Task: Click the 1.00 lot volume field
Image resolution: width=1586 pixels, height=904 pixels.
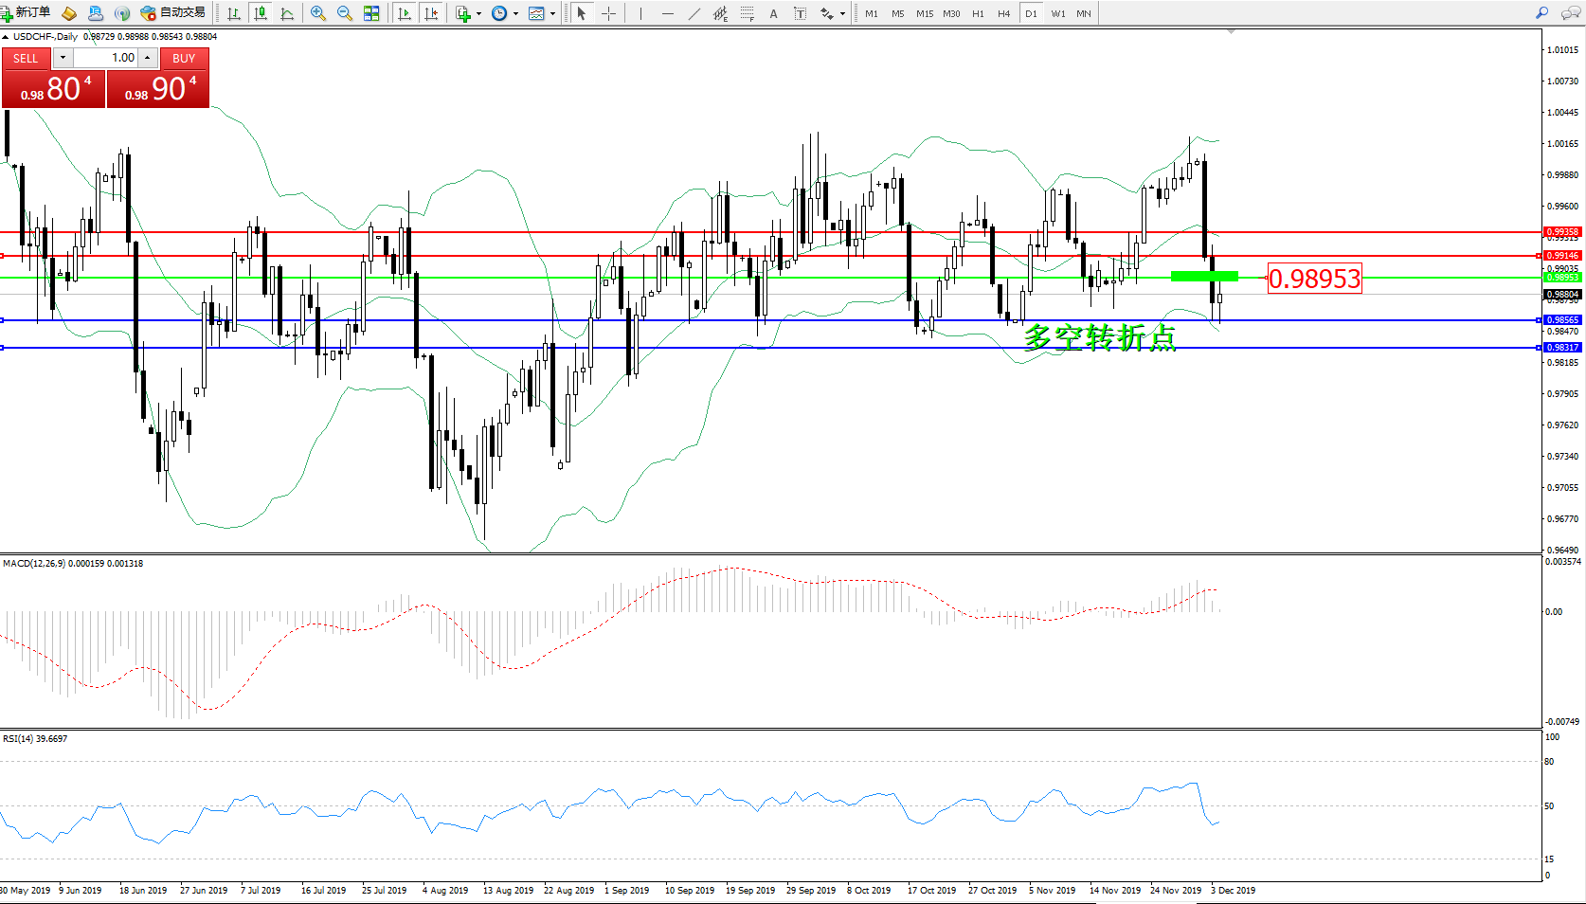Action: coord(106,58)
